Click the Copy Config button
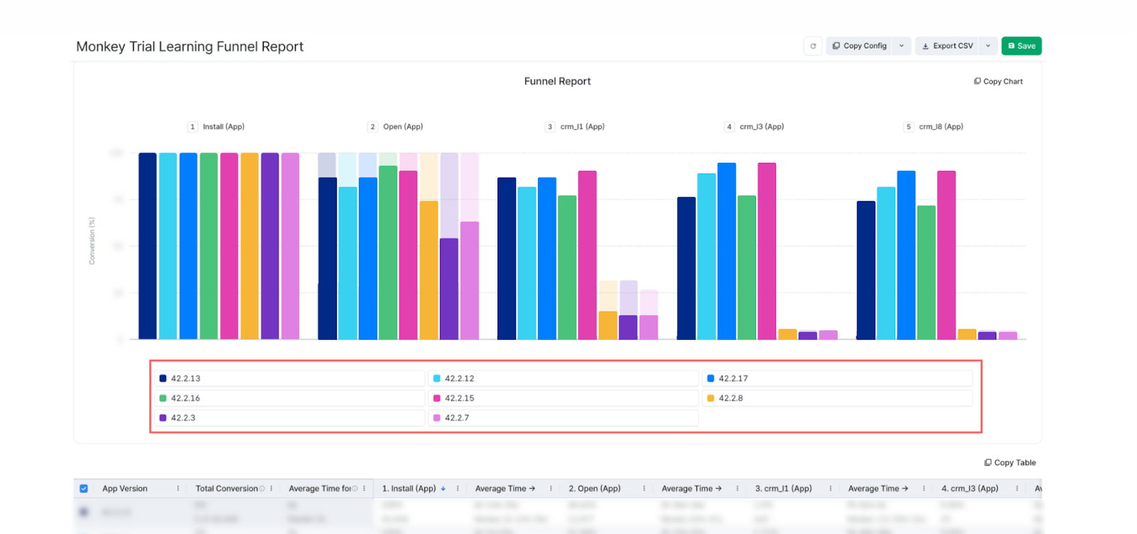This screenshot has height=534, width=1137. pos(859,46)
